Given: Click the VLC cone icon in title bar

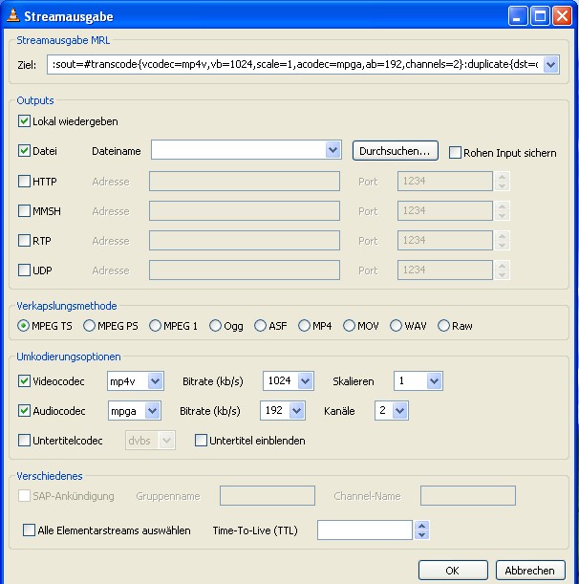Looking at the screenshot, I should click(x=13, y=15).
